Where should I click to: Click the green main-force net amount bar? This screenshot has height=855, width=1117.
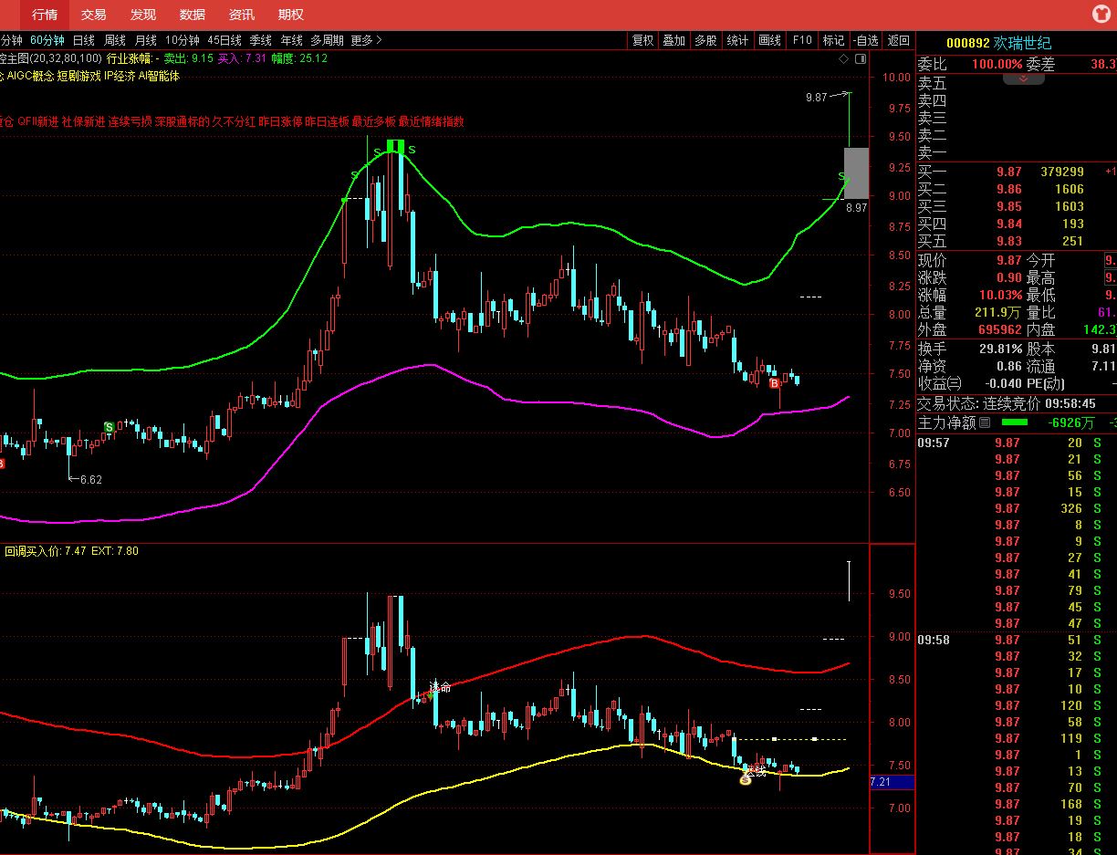pyautogui.click(x=1014, y=423)
